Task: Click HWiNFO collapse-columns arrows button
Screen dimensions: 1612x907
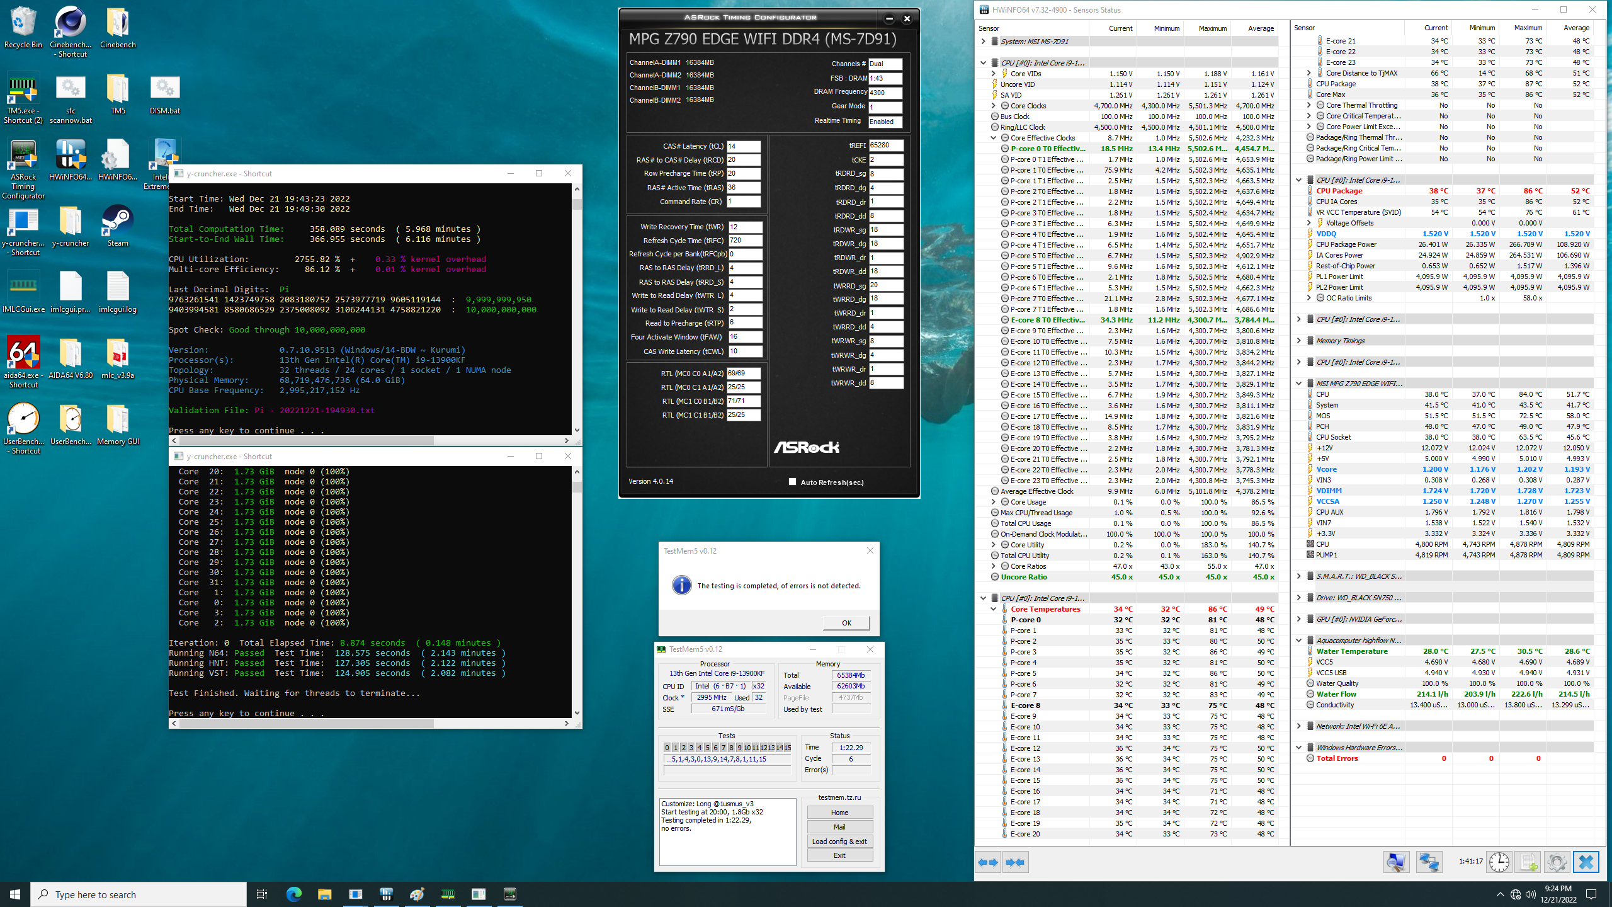Action: [1015, 862]
